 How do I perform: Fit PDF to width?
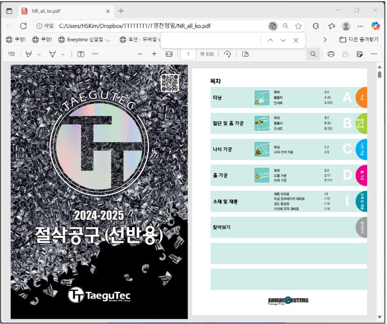coord(169,54)
